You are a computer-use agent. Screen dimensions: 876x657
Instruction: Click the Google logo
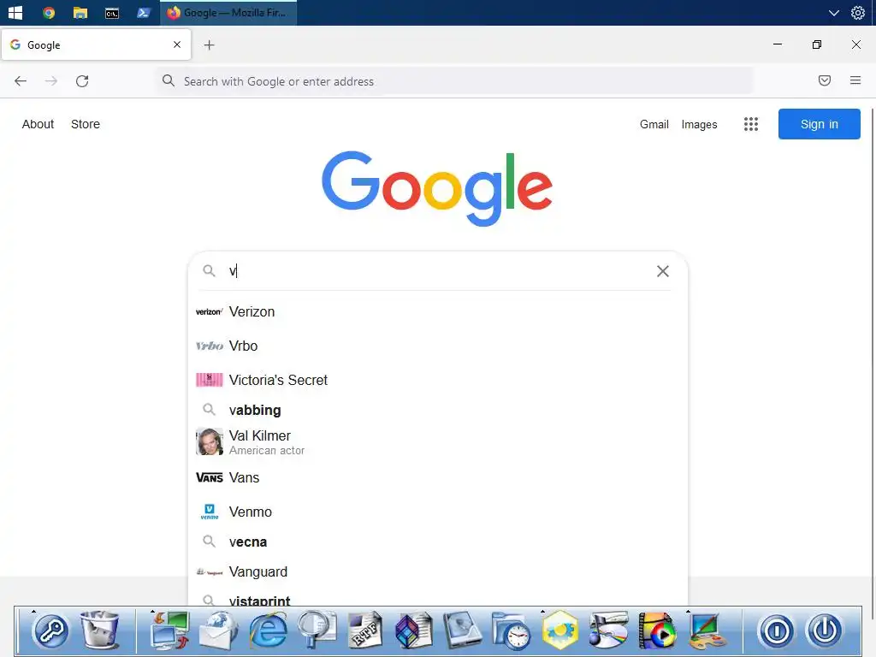pos(437,188)
